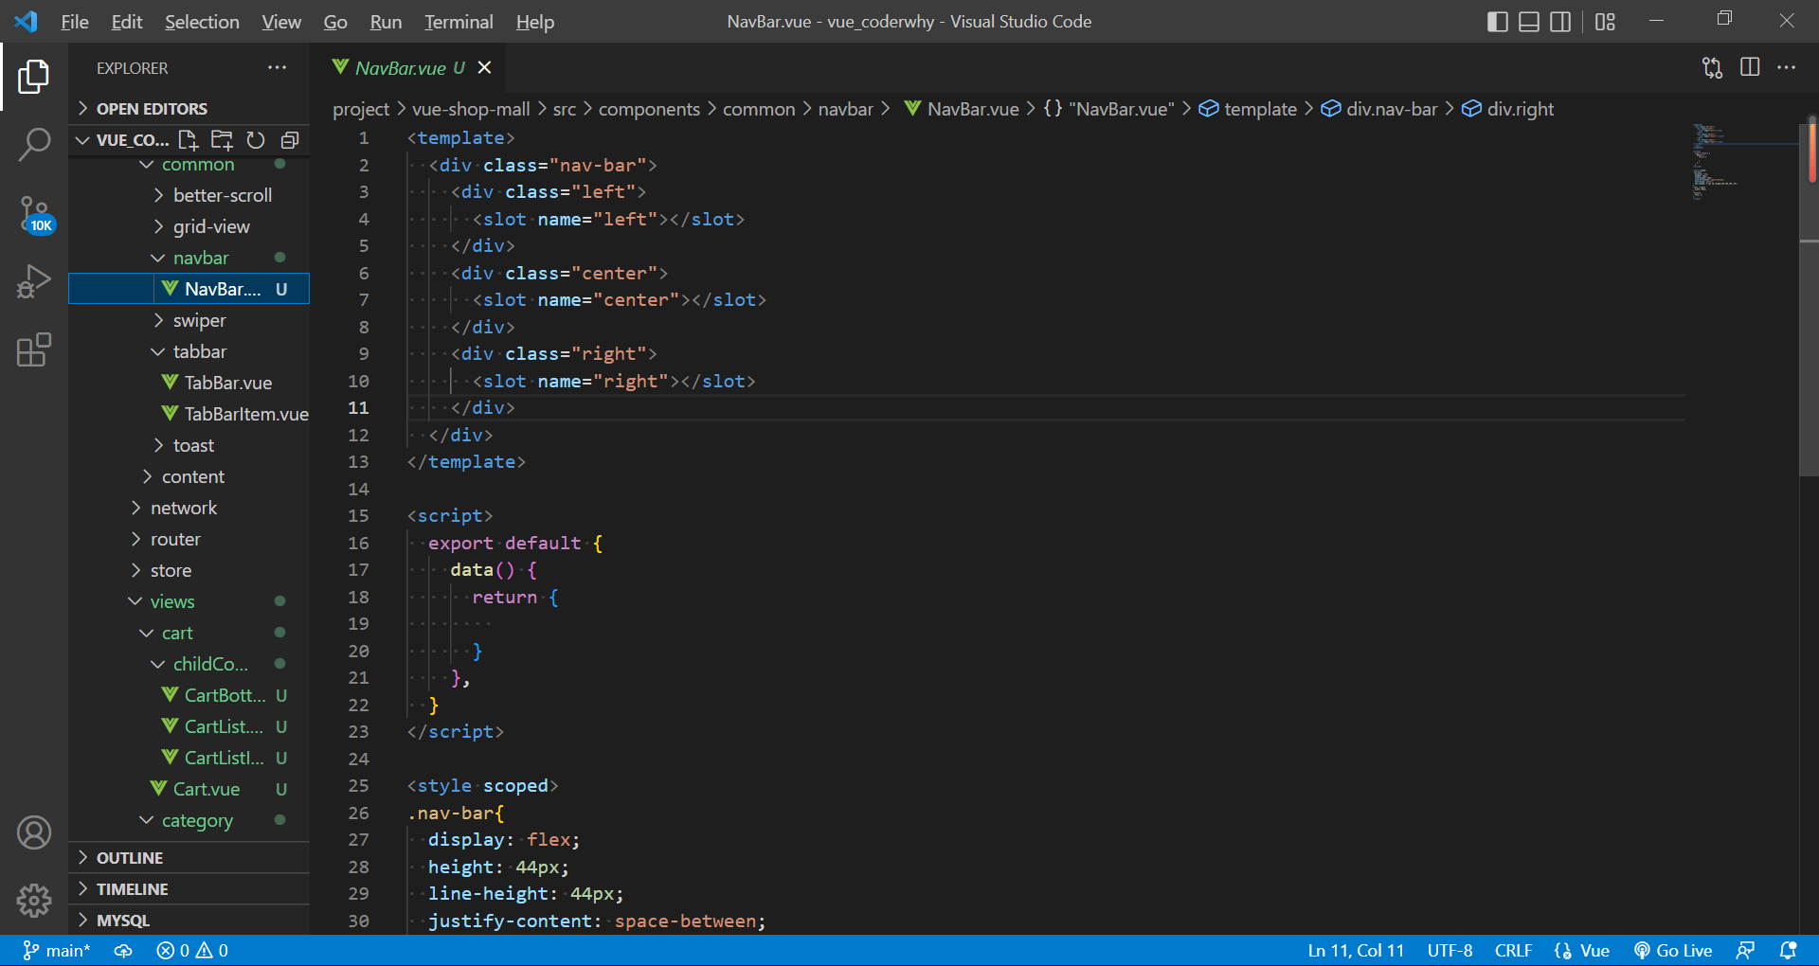This screenshot has height=966, width=1819.
Task: Expand the grid-view folder
Action: point(189,226)
